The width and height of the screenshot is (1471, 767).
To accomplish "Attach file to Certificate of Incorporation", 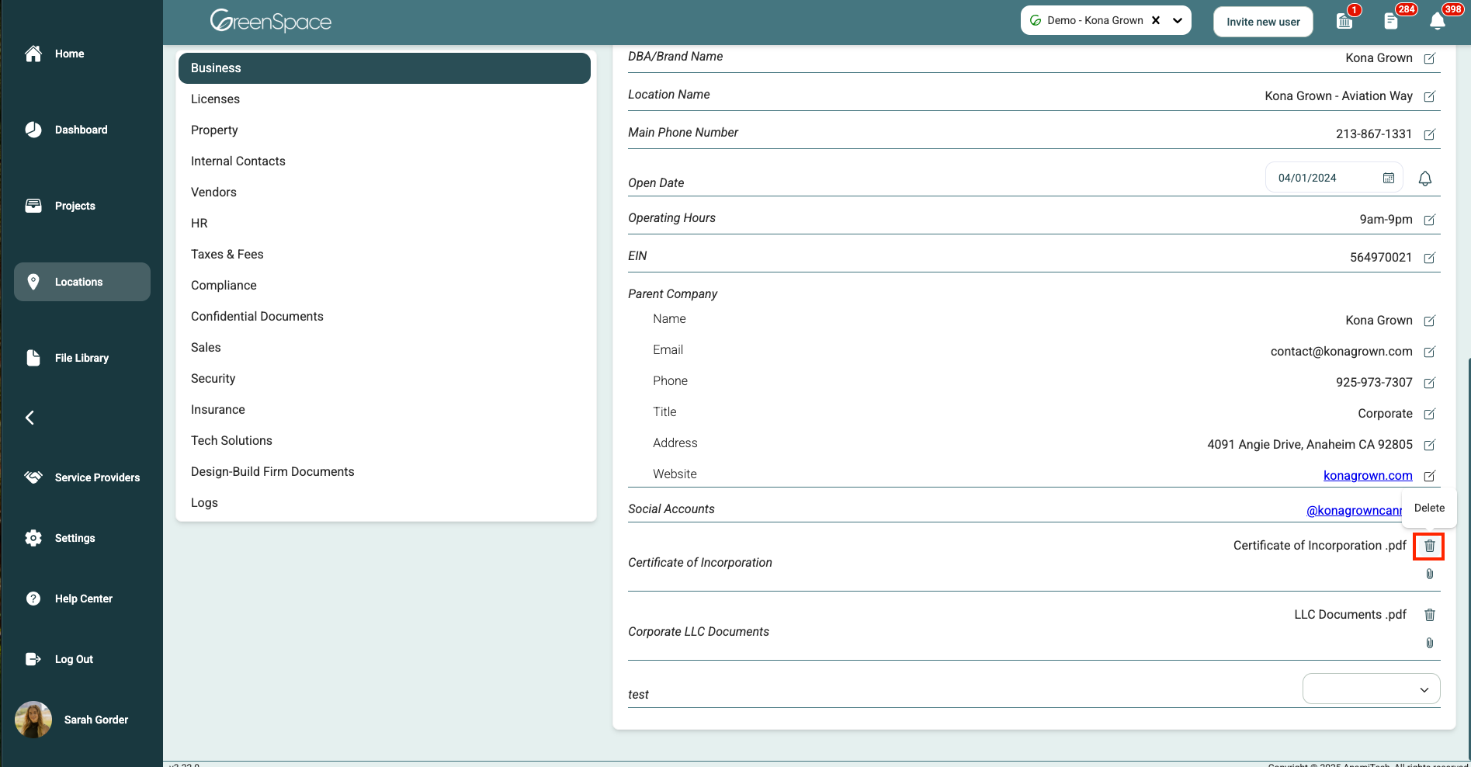I will pos(1430,574).
